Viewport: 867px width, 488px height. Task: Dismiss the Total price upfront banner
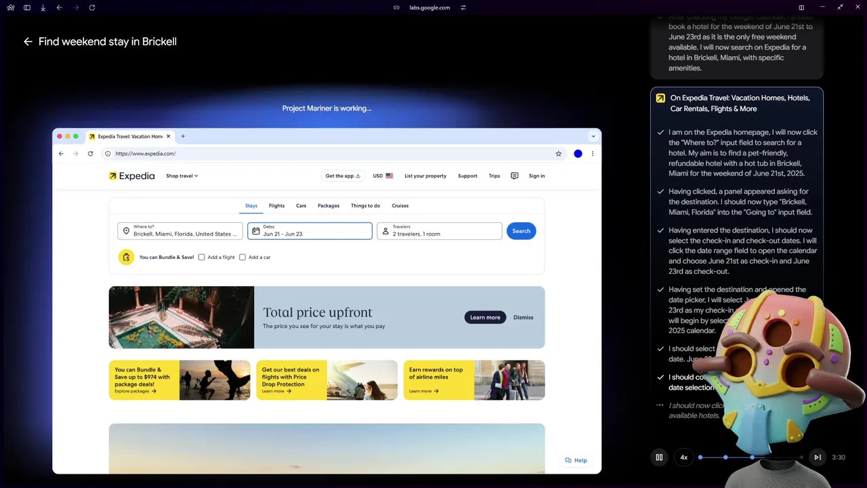pos(523,317)
